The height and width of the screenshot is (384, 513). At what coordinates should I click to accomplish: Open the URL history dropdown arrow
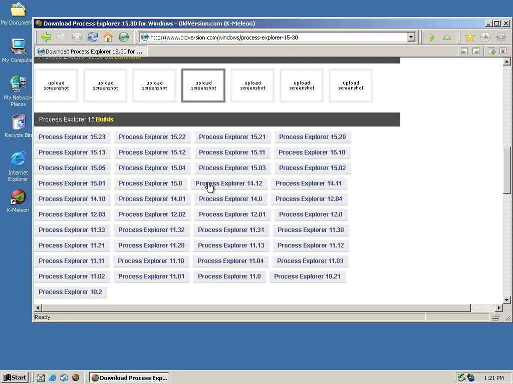[411, 37]
